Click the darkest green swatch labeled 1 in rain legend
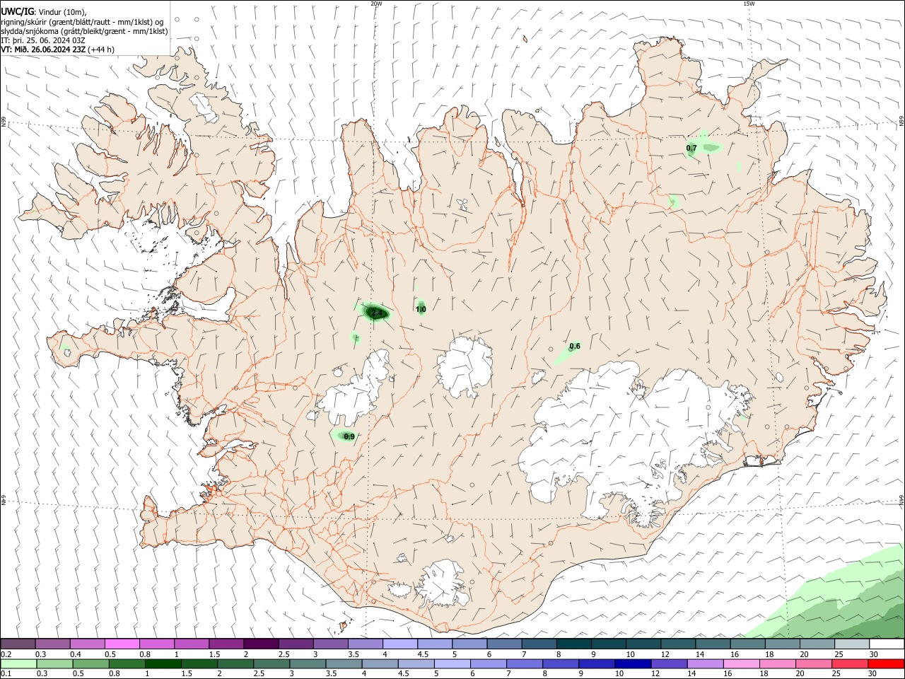Viewport: 905px width, 679px height. 163,664
